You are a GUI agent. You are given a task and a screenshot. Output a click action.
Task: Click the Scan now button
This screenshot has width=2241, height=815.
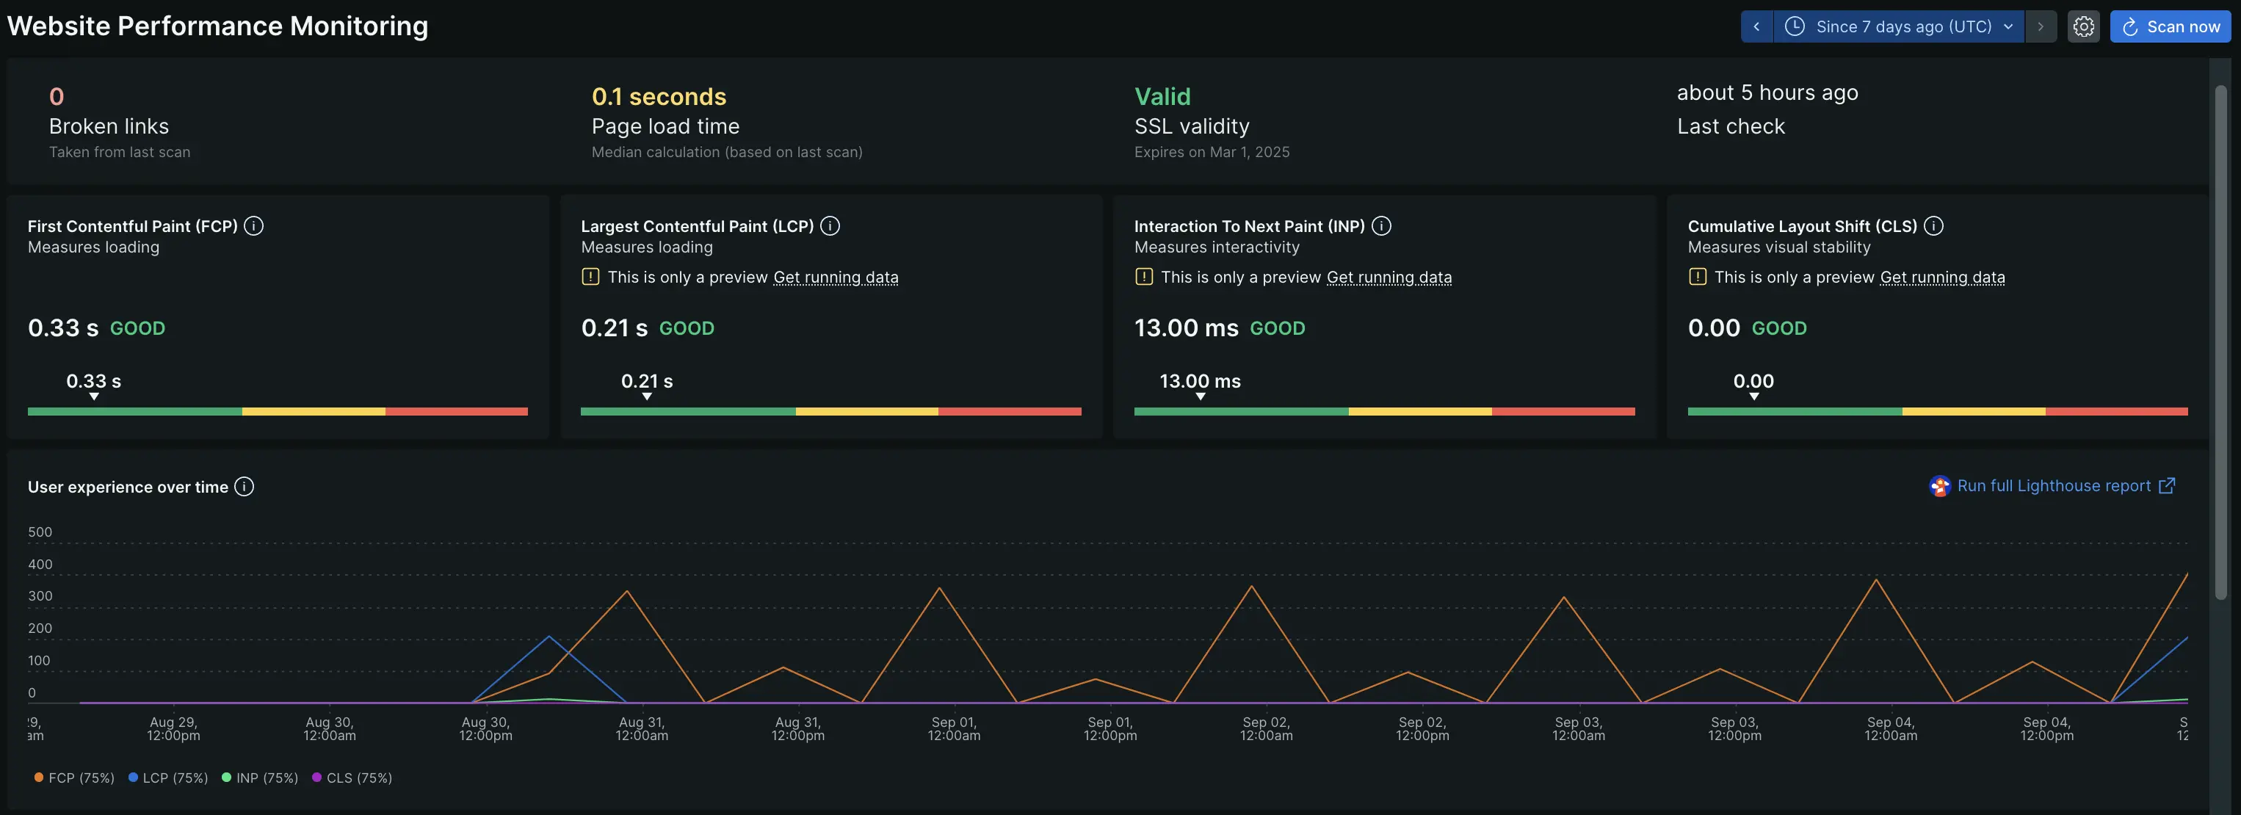click(2170, 27)
